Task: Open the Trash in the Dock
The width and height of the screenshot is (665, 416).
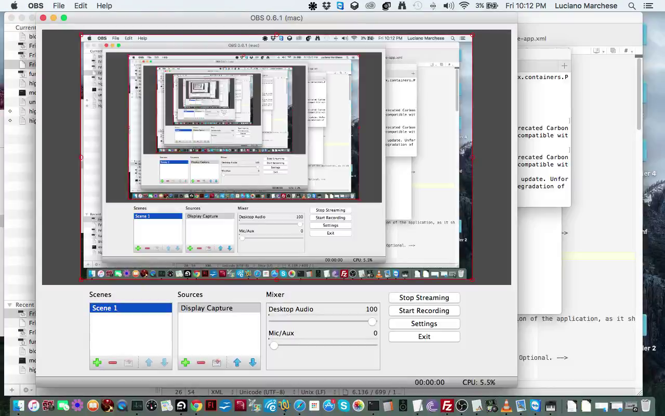Action: tap(646, 406)
